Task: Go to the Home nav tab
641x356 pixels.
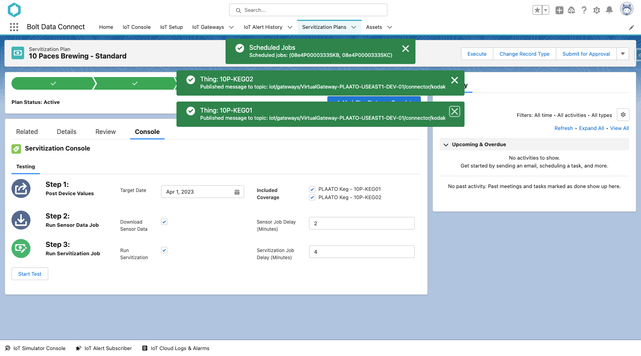Action: 106,27
